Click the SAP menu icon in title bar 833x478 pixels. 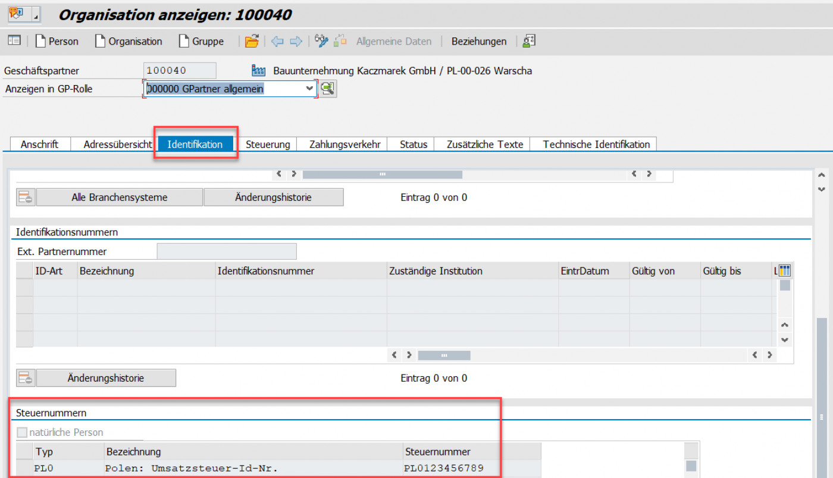pos(16,14)
